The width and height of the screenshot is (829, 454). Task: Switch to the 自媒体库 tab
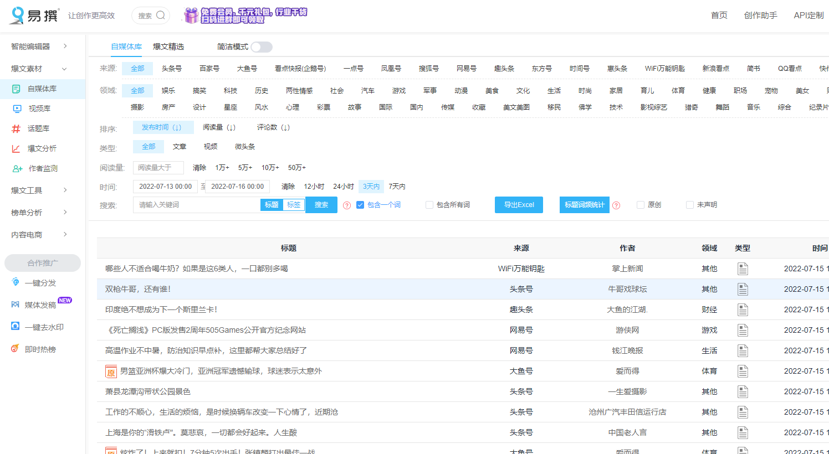tap(126, 47)
